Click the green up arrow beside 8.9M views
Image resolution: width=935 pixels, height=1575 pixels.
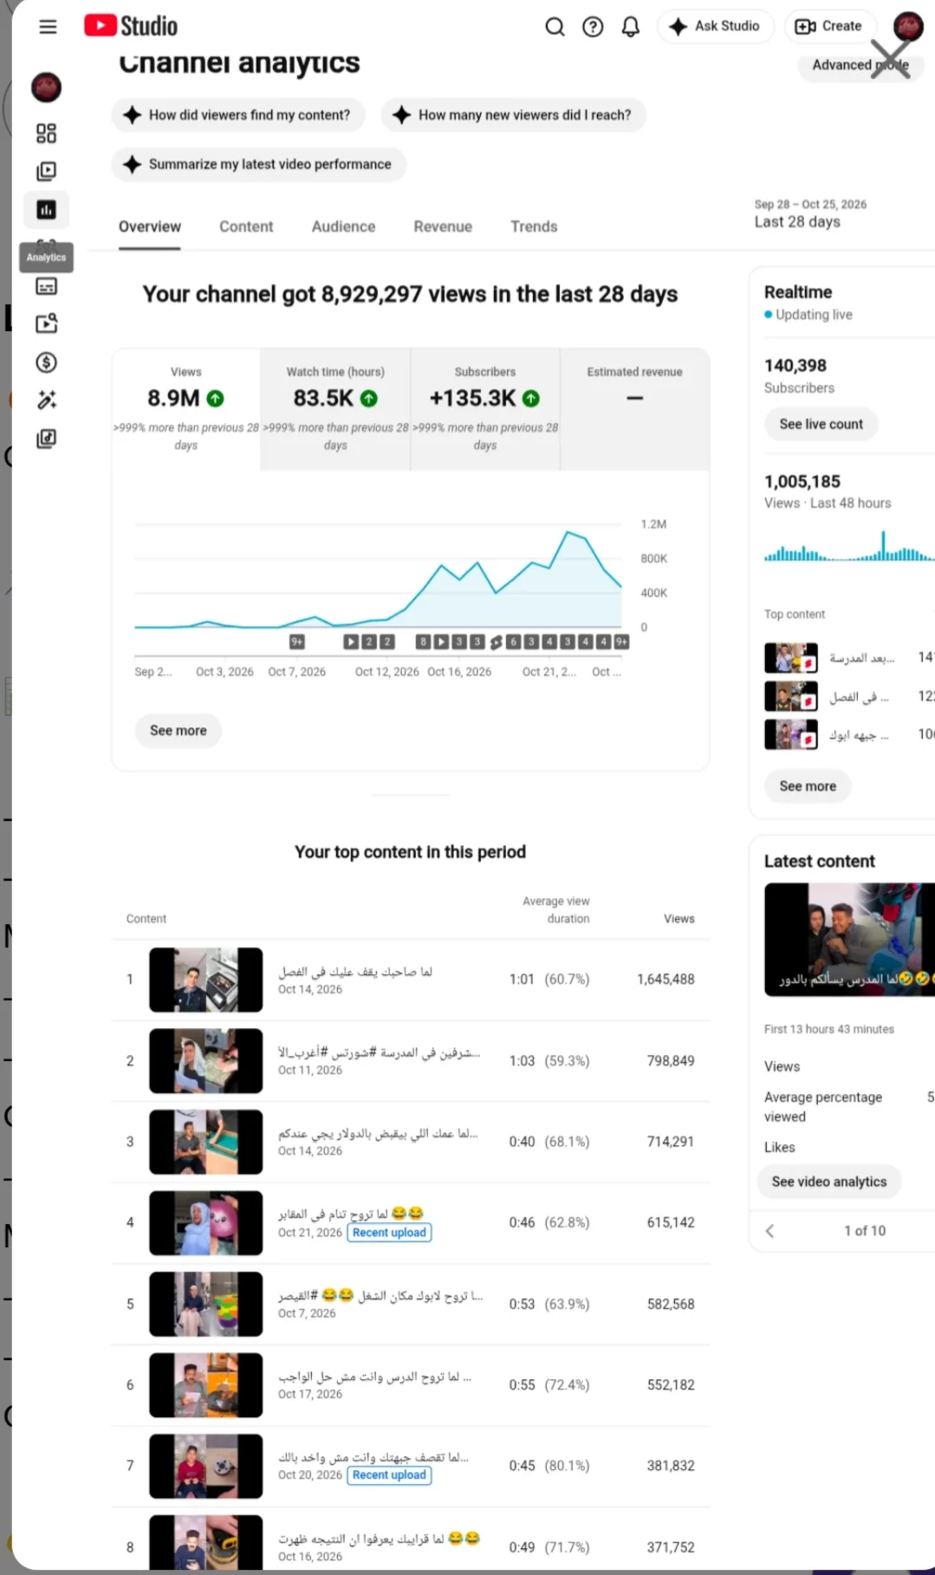click(x=216, y=399)
